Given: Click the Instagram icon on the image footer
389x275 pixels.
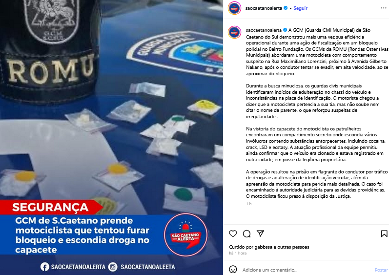Looking at the screenshot, I should [x=113, y=267].
